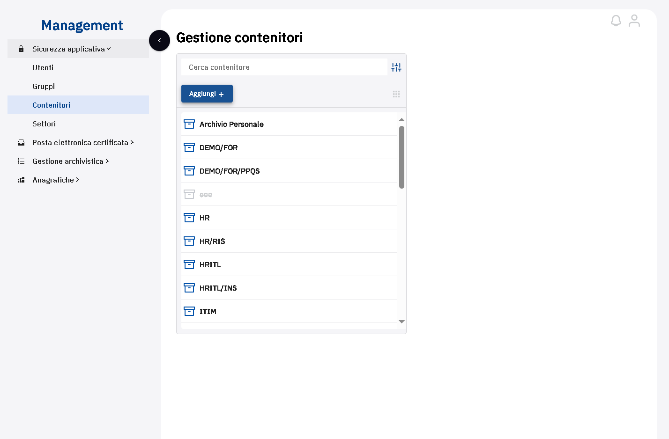This screenshot has width=669, height=439.
Task: Expand the Anagrafiche chevron
Action: pos(78,180)
